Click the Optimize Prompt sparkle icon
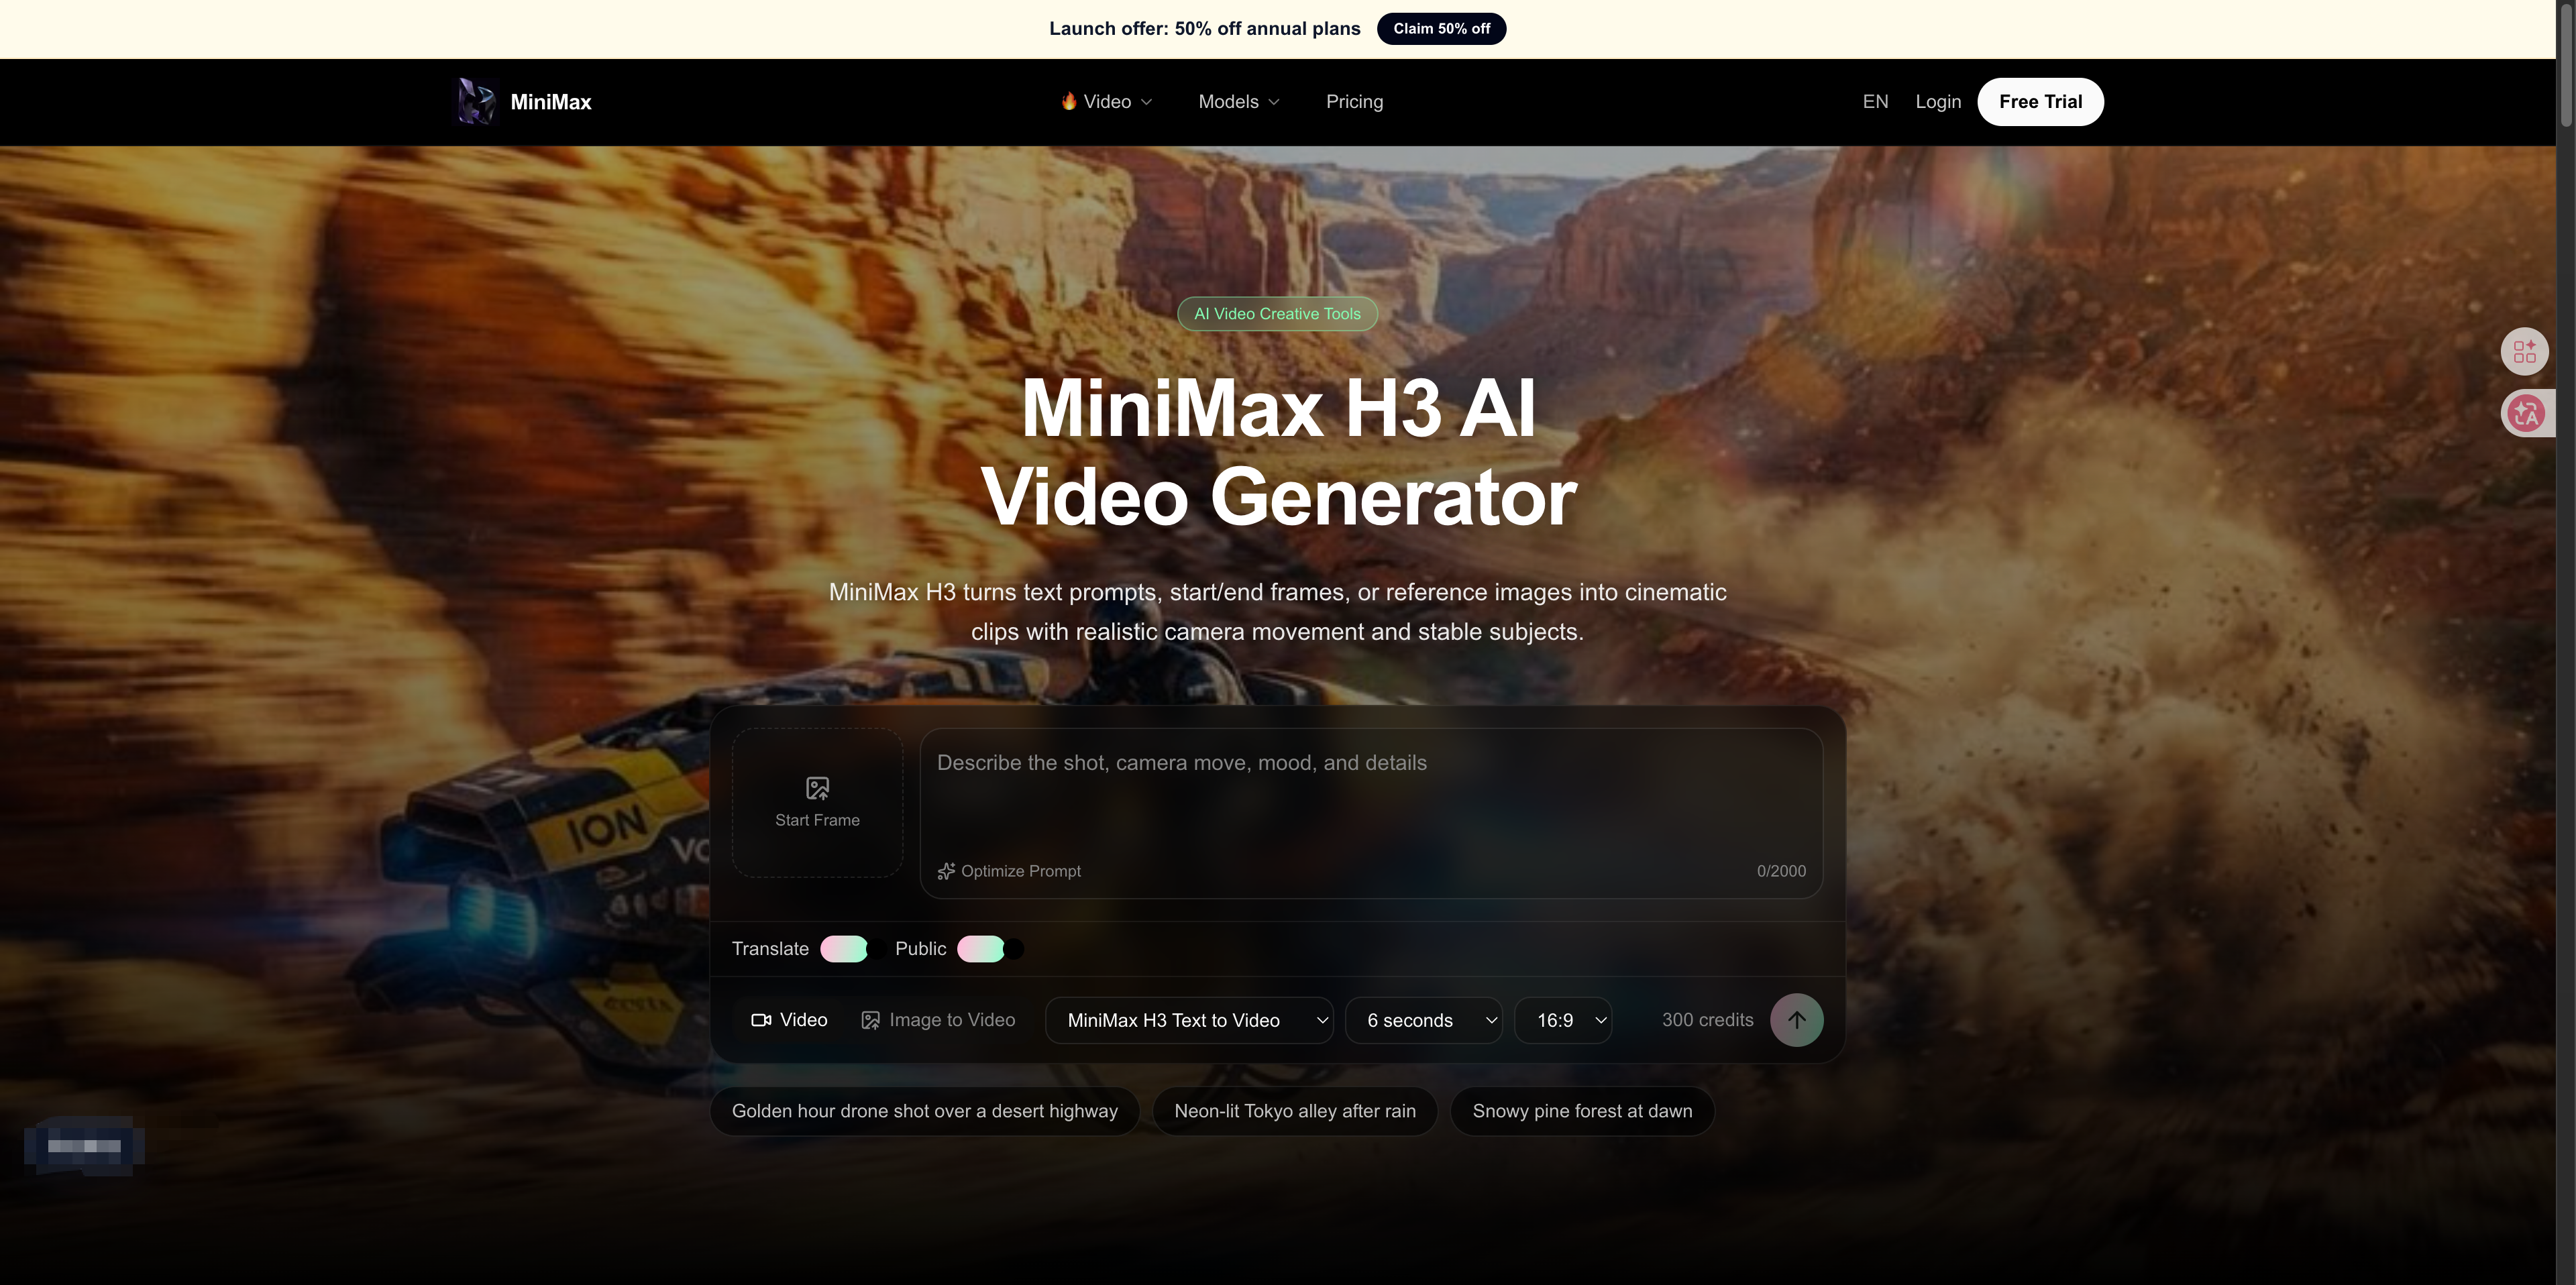2576x1285 pixels. (946, 871)
